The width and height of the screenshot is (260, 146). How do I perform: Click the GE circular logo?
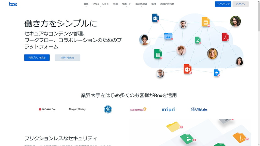coord(108,109)
